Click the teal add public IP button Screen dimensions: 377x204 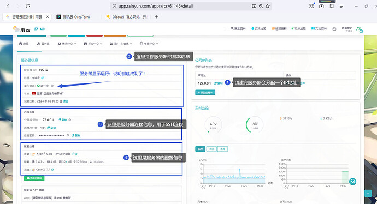(x=205, y=92)
